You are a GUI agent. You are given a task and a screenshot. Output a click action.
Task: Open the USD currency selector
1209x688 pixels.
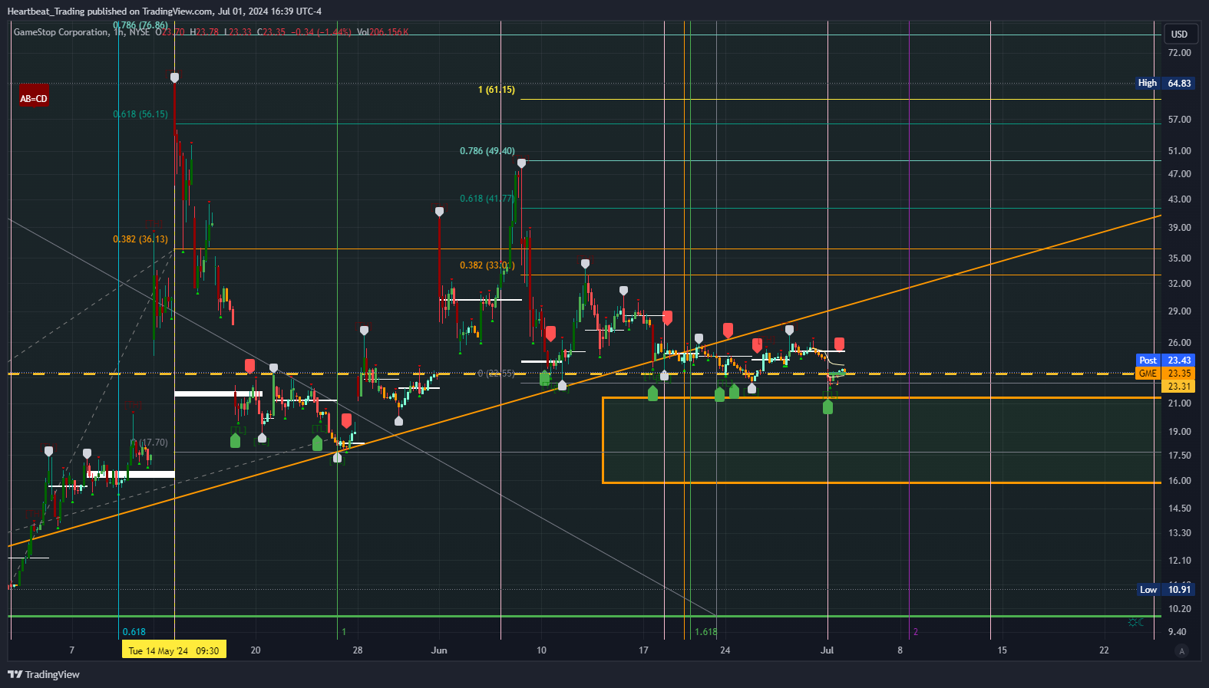[x=1179, y=34]
